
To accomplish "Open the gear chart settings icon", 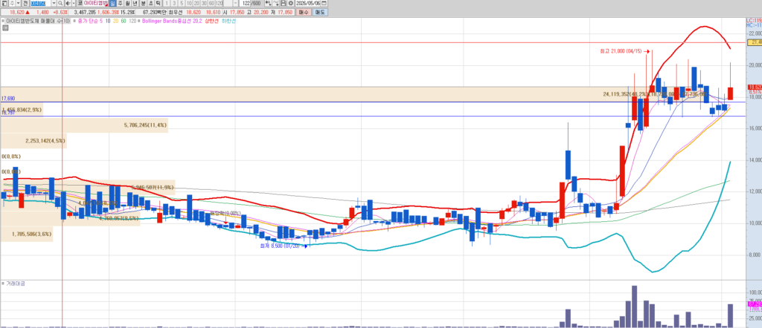I will pyautogui.click(x=291, y=3).
